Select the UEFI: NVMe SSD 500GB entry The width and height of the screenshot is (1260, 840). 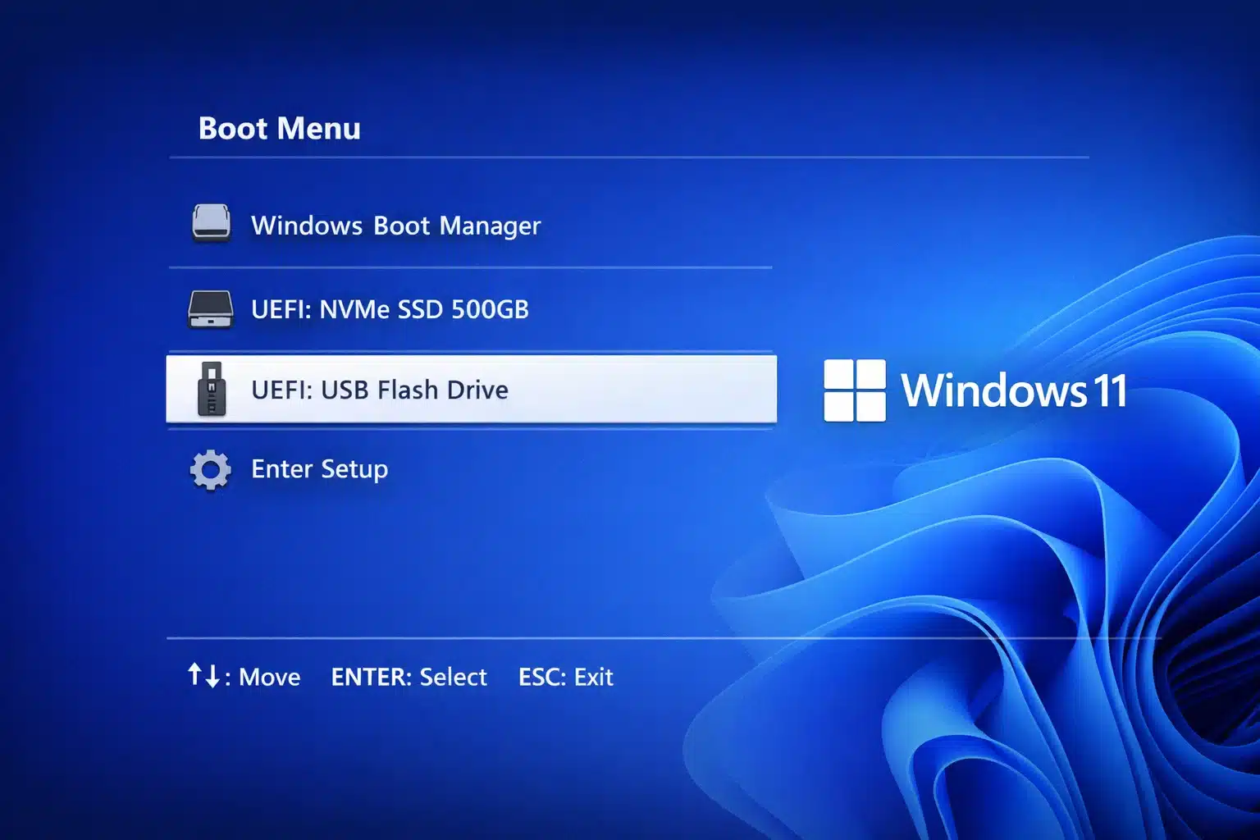pos(390,309)
